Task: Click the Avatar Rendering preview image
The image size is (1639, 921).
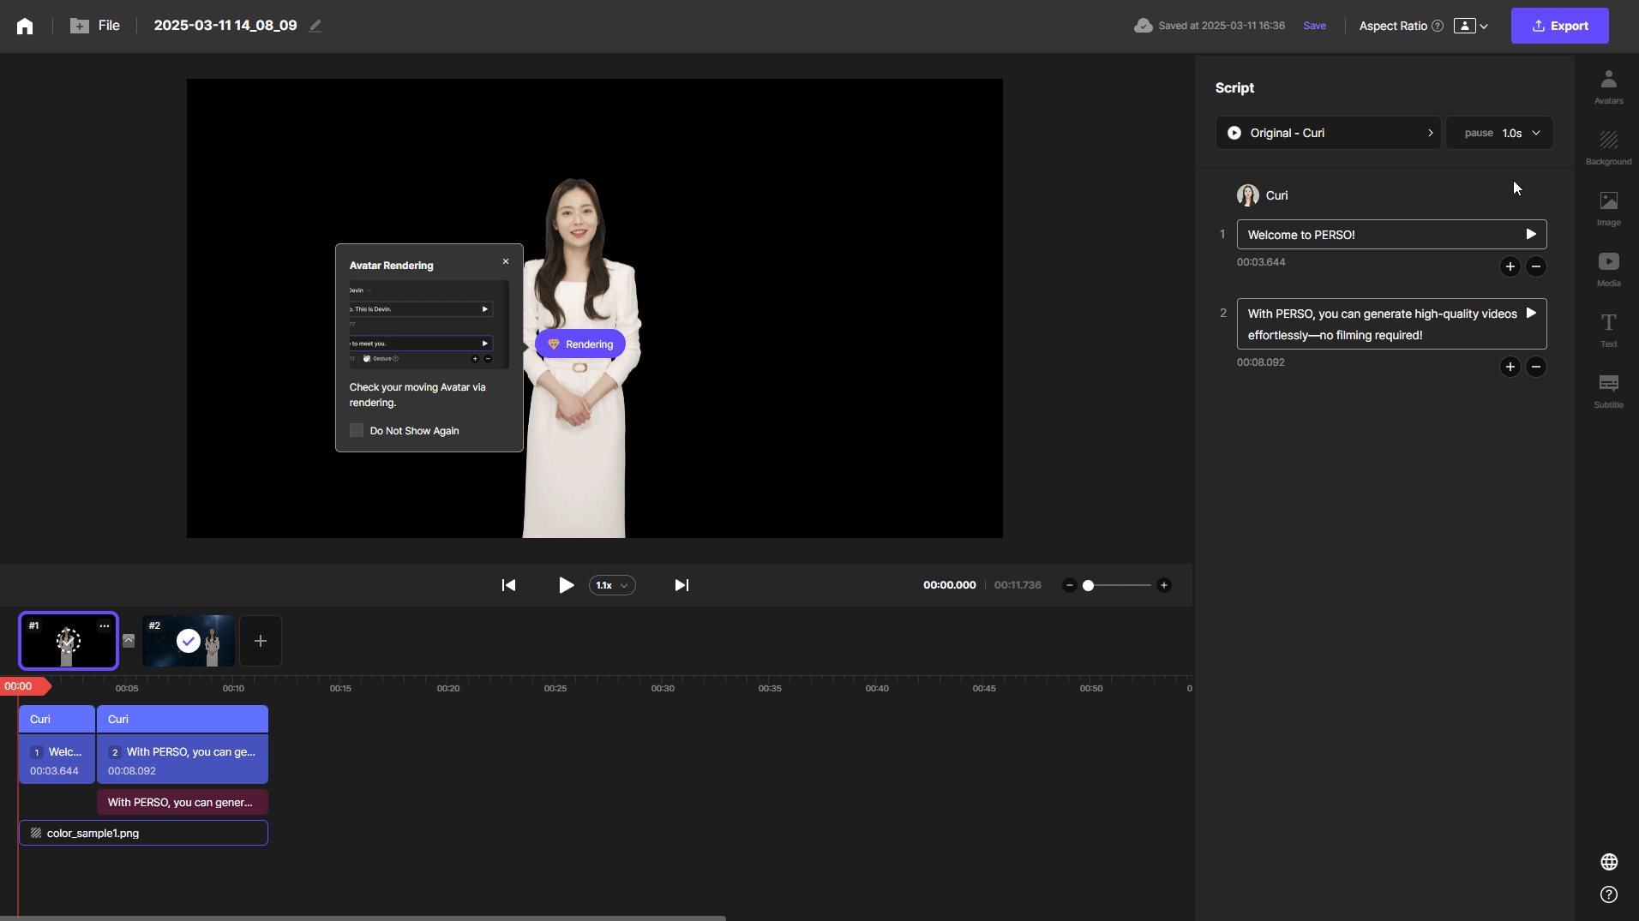Action: pyautogui.click(x=429, y=325)
